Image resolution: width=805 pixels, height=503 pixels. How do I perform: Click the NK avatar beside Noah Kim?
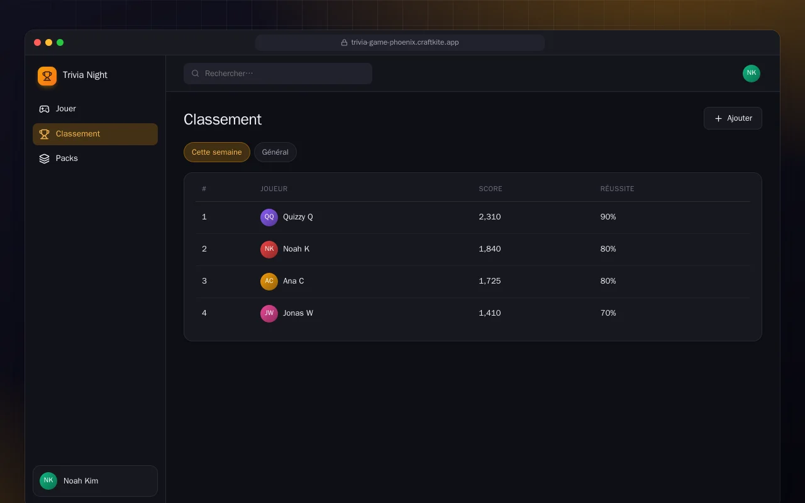tap(48, 481)
